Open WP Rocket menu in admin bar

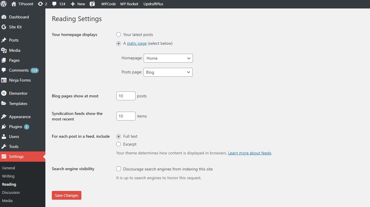(x=129, y=4)
